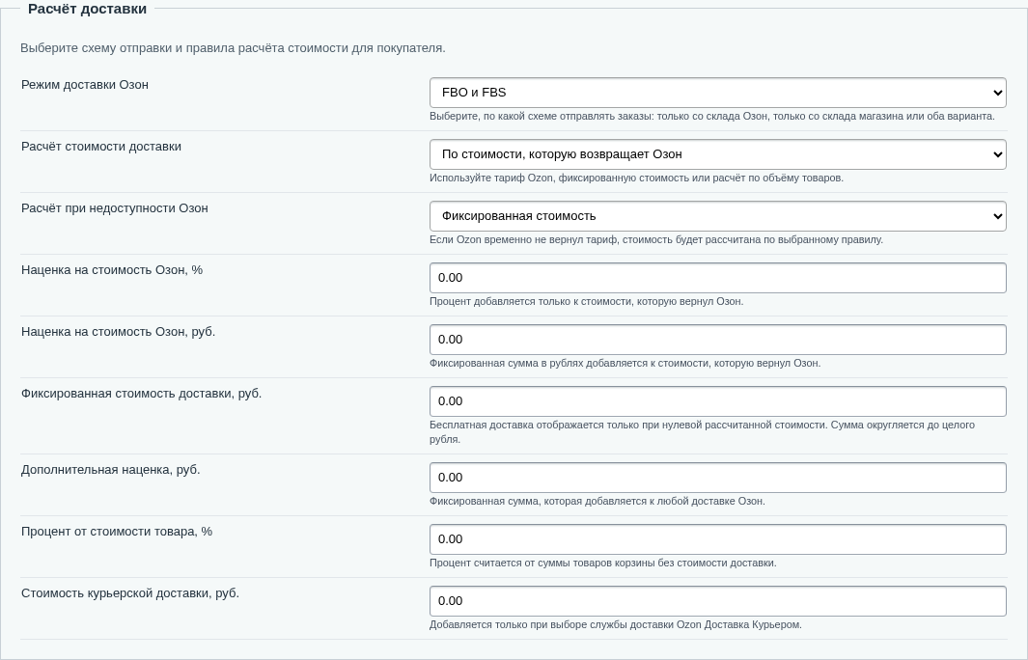The image size is (1028, 660).
Task: Focus the Процент от стоимости товара, % field
Action: (718, 538)
